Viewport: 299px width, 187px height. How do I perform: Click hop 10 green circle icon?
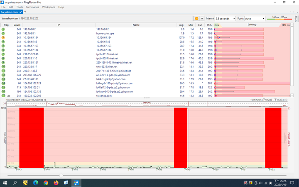(3, 66)
